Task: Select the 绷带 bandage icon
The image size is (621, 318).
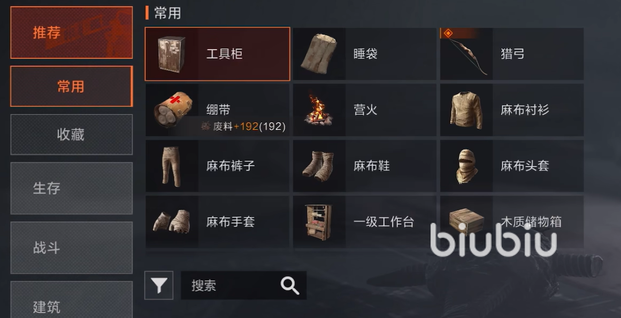Action: coord(173,110)
